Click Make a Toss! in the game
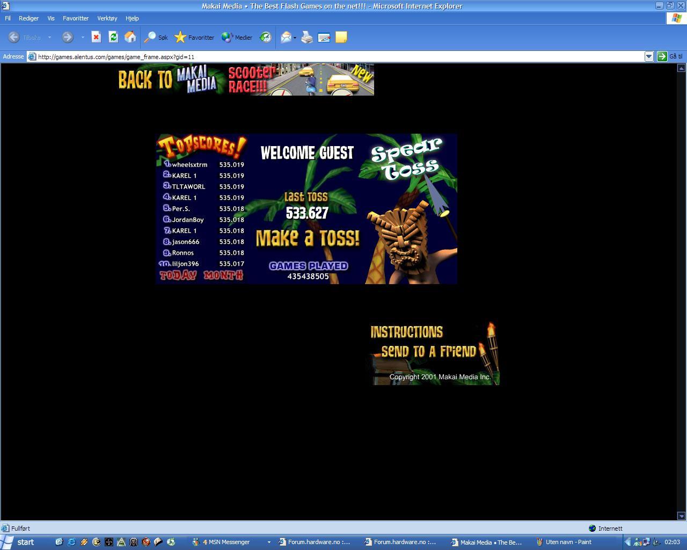This screenshot has height=550, width=687. pyautogui.click(x=308, y=238)
